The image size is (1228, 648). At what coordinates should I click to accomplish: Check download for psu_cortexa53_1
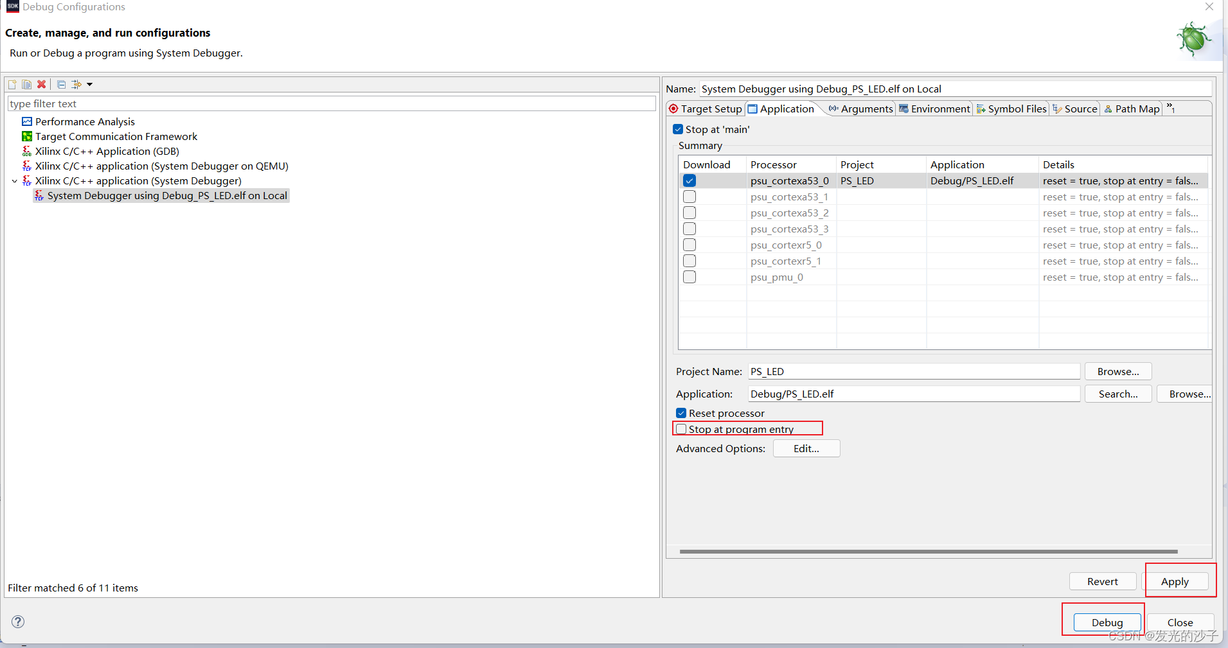[x=690, y=197]
